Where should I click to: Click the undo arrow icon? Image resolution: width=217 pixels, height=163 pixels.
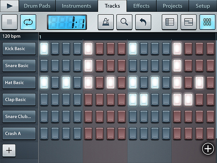click(143, 22)
